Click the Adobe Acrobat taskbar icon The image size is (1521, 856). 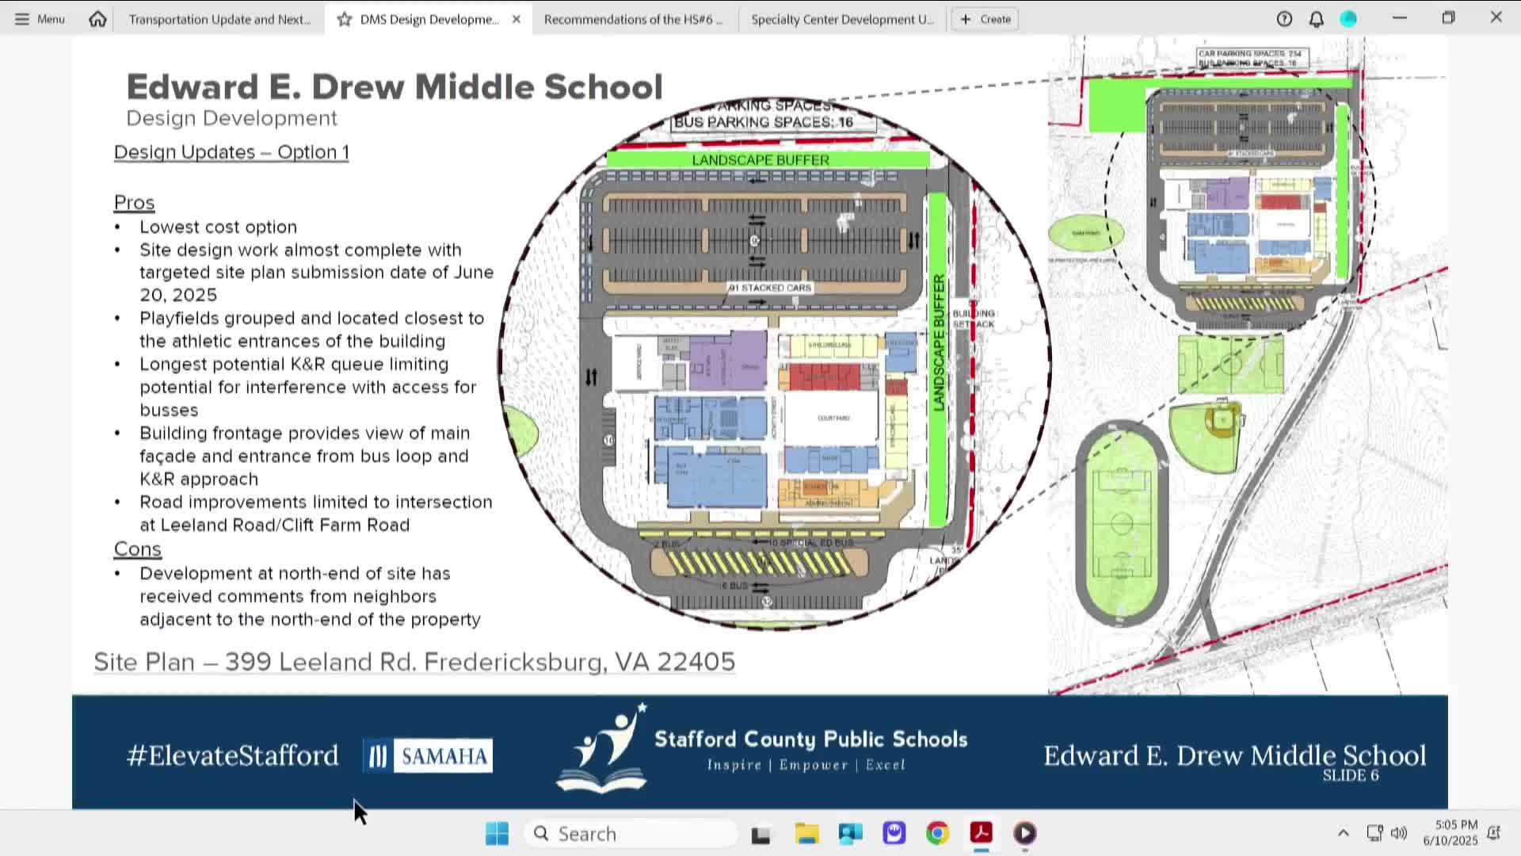point(981,834)
